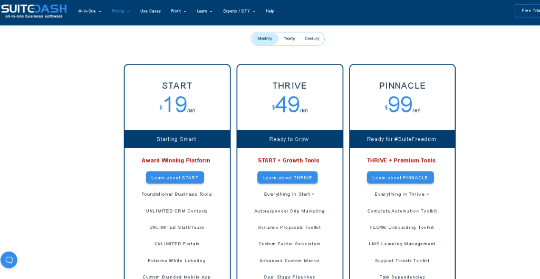Click Learn about PINNACLE button
The width and height of the screenshot is (540, 279).
[x=400, y=178]
